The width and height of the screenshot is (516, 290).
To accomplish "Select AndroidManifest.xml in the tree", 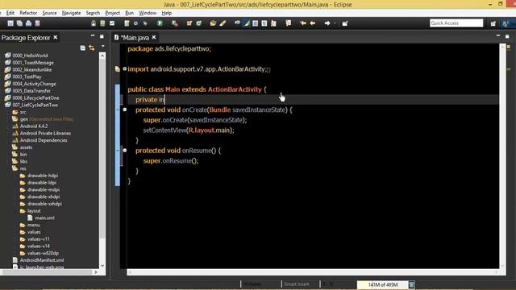I will point(42,260).
